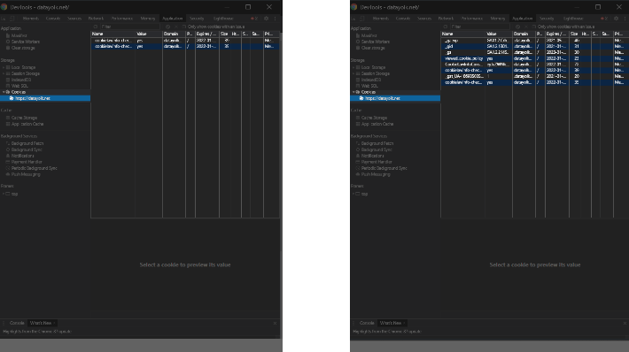The image size is (629, 352).
Task: Expand Local Storage in right window
Action: (353, 68)
